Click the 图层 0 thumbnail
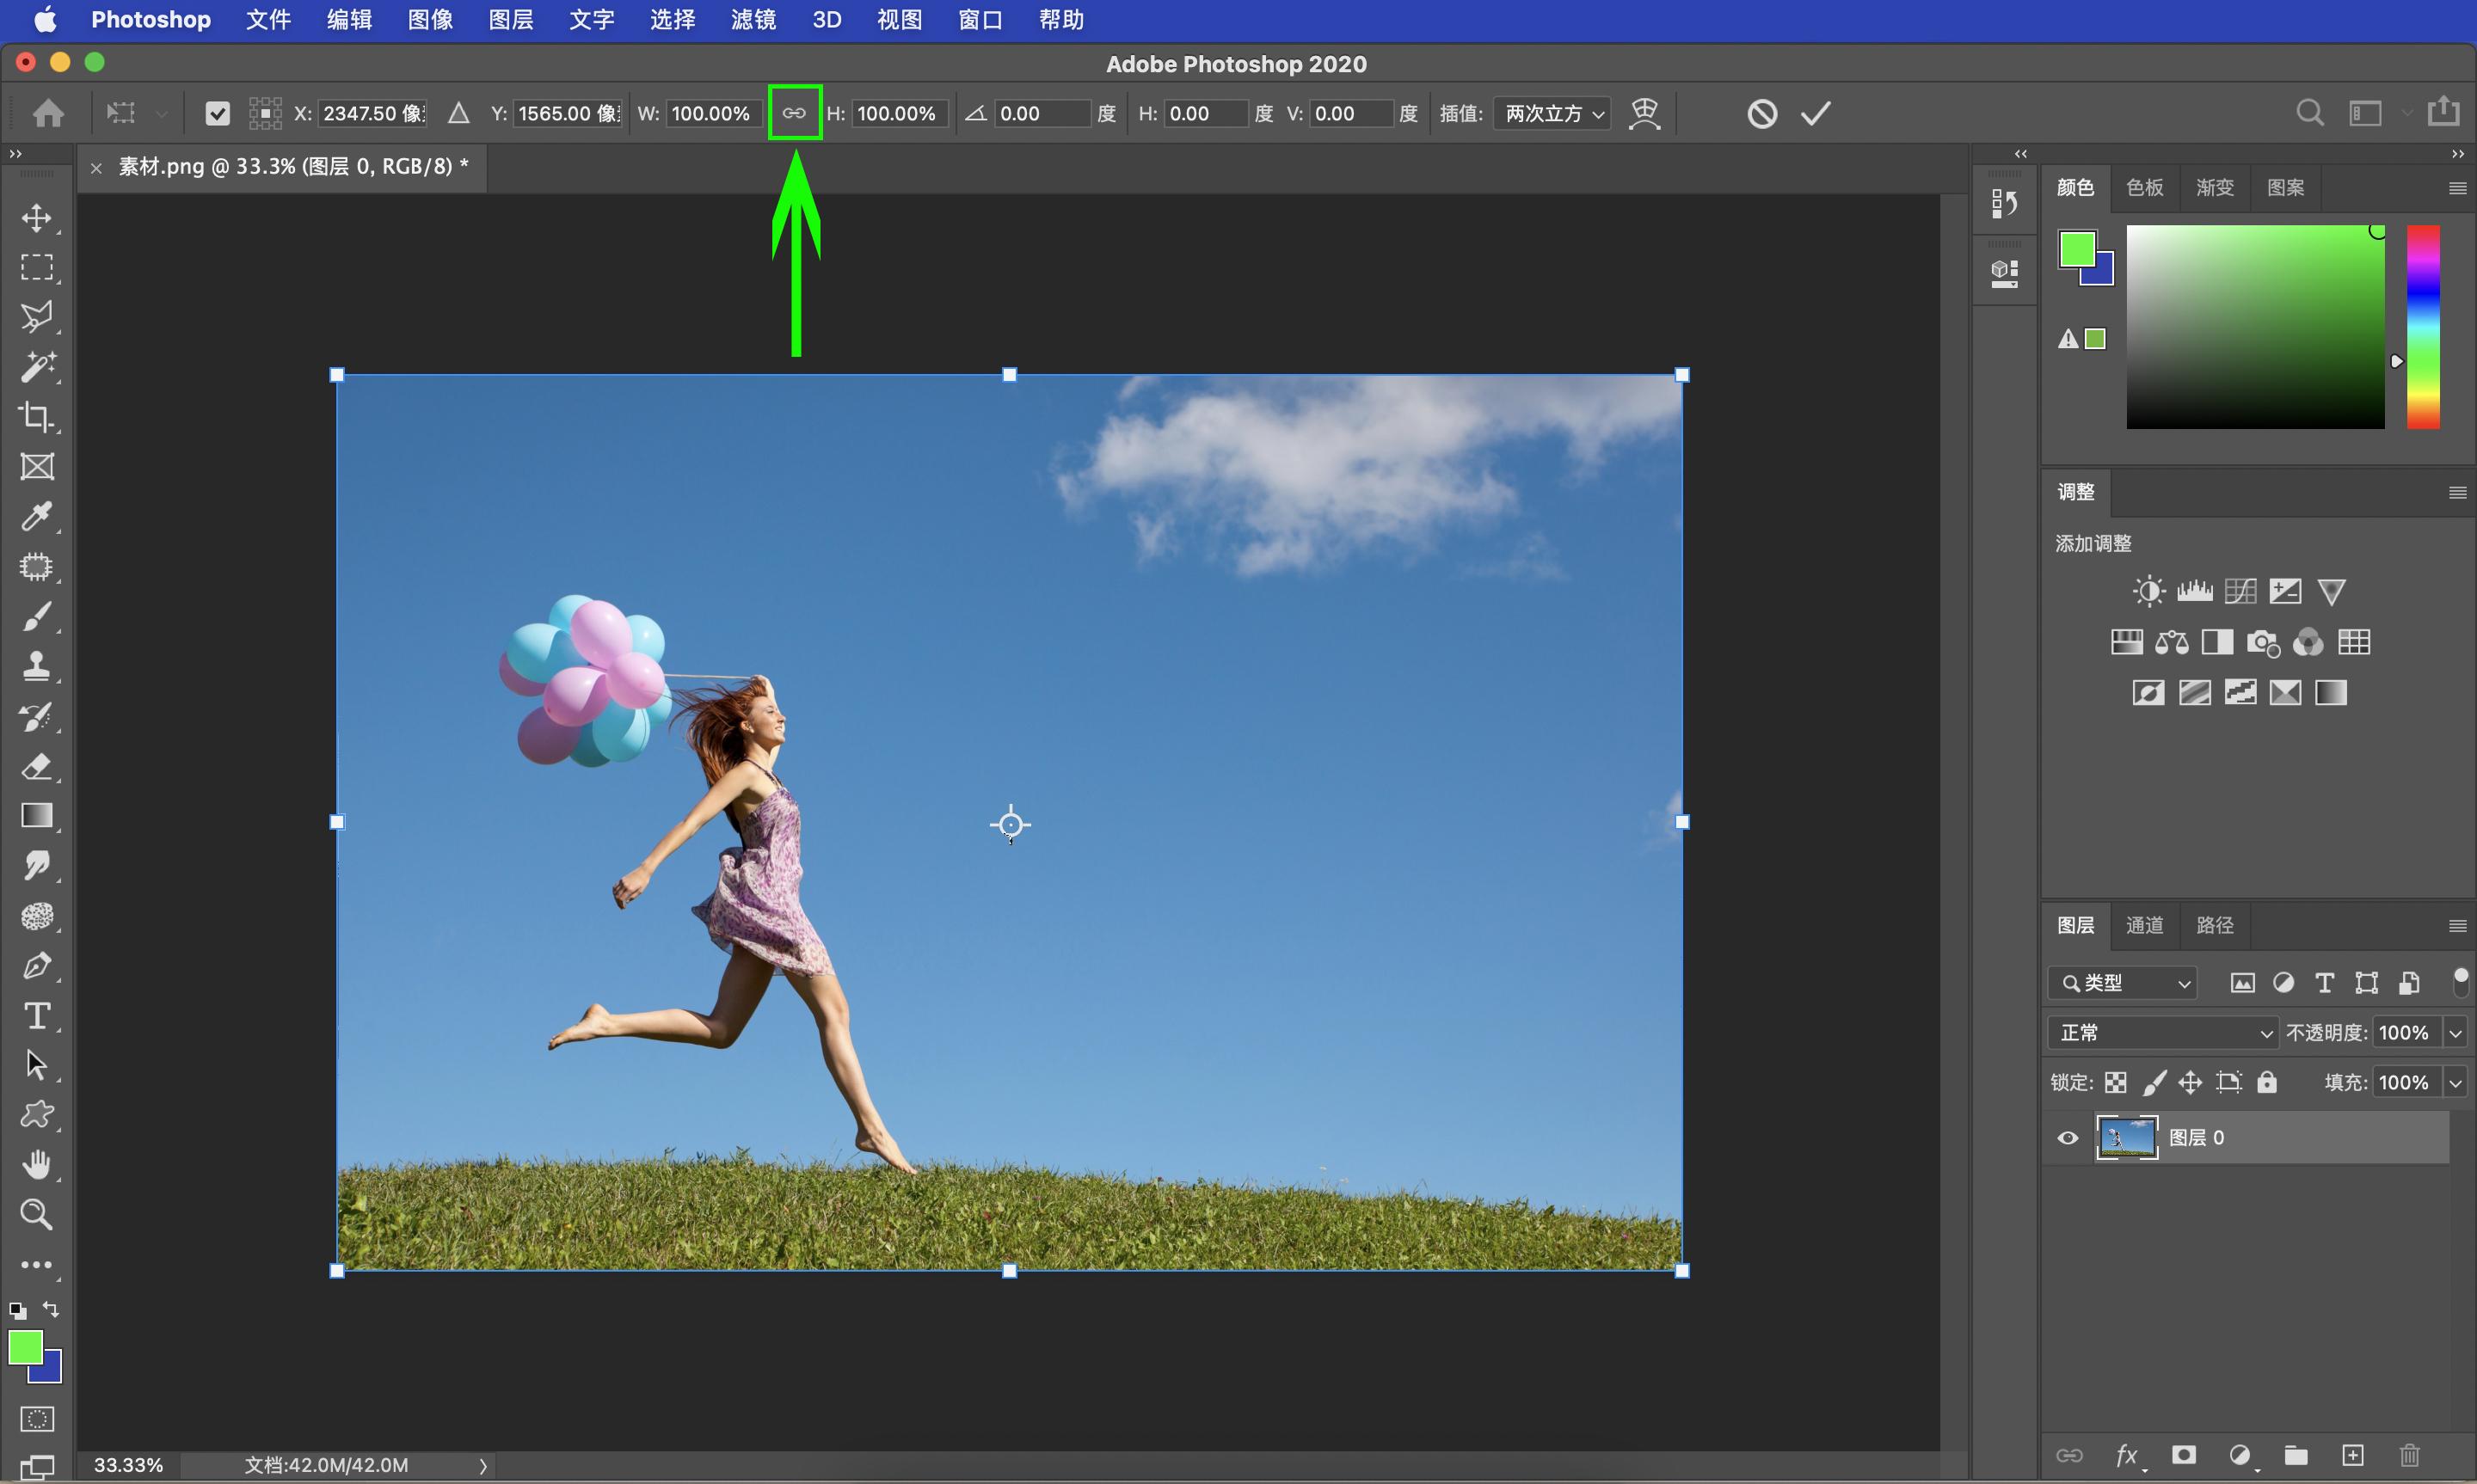Image resolution: width=2477 pixels, height=1484 pixels. pos(2127,1136)
